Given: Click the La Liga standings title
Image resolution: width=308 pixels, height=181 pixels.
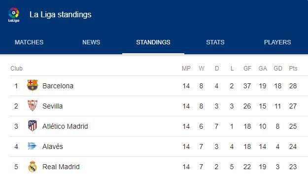Looking at the screenshot, I should click(x=61, y=15).
